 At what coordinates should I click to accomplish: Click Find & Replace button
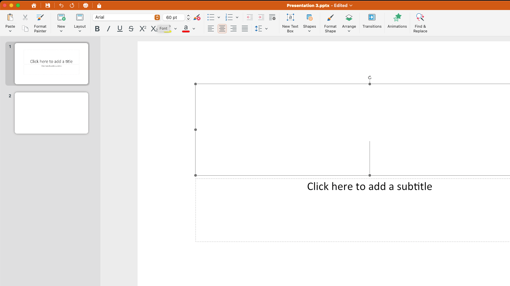point(420,23)
